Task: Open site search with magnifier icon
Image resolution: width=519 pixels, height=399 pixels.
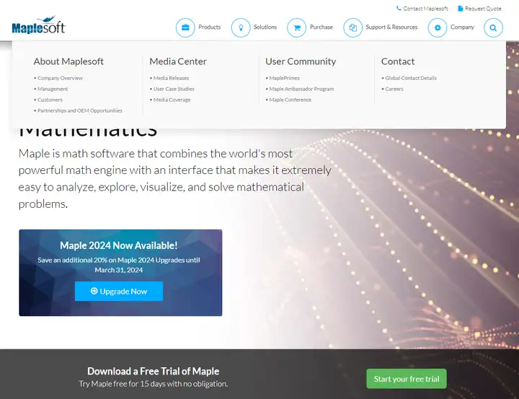Action: 493,27
